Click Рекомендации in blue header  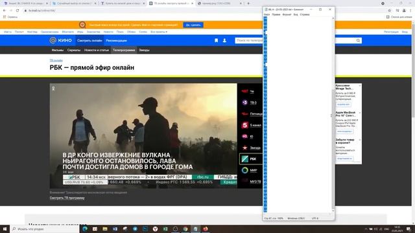point(117,40)
